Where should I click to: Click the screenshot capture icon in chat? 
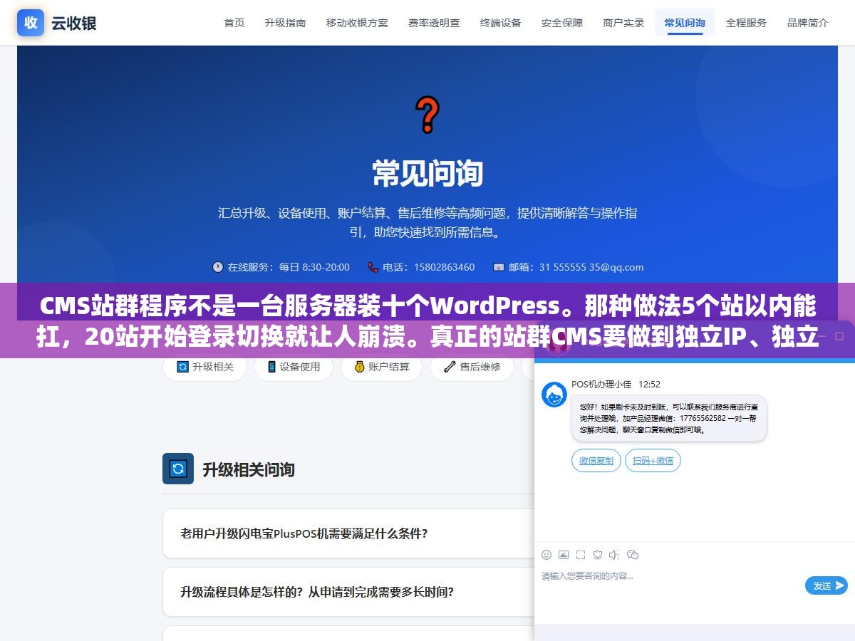581,554
